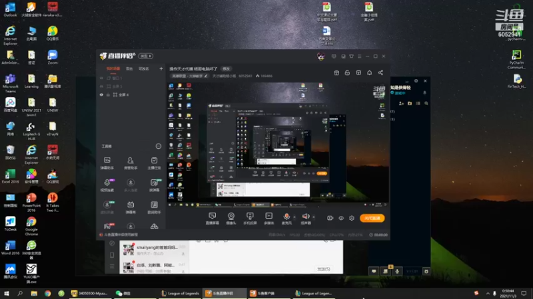Screen dimensions: 533x299
Task: Click the record video icon beside 关闭直播
Action: pos(330,218)
